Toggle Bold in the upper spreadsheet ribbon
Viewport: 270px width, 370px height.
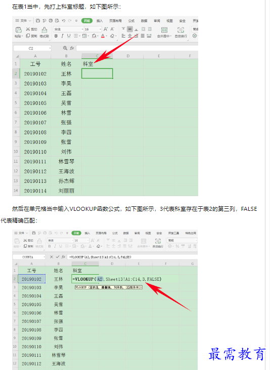coord(56,36)
